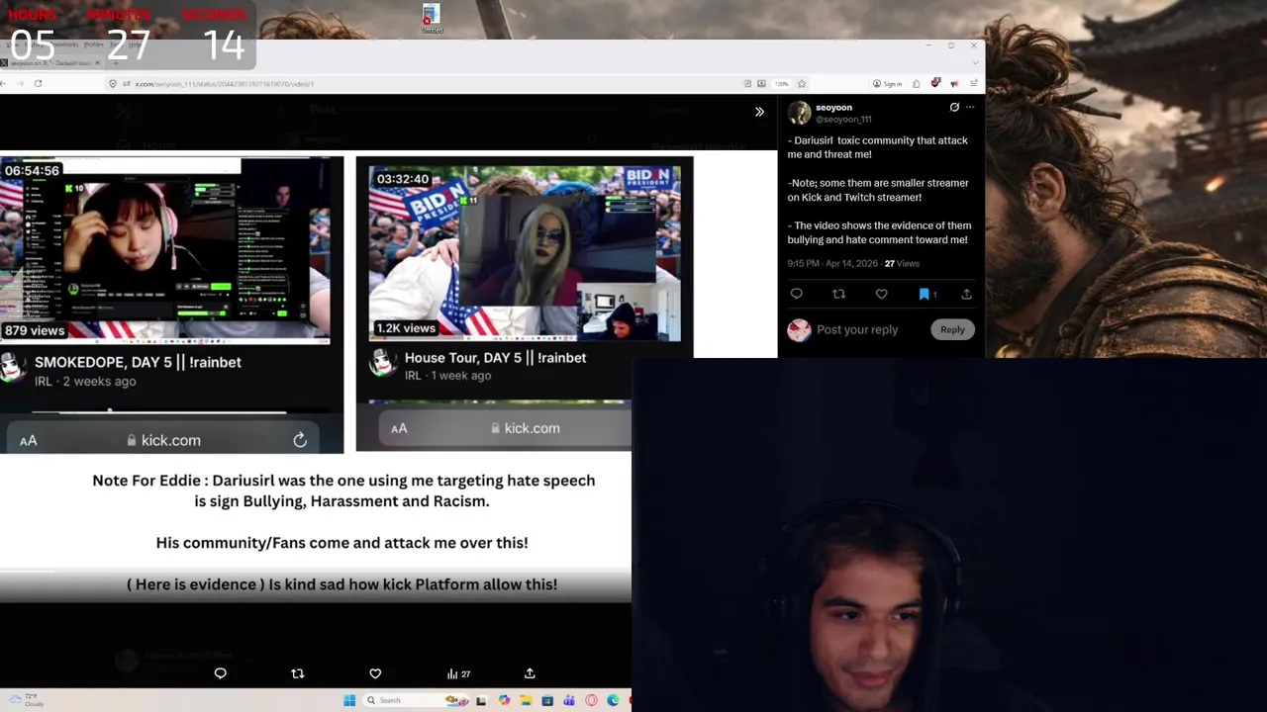Open the Bookmarks menu in the menu bar
1267x712 pixels.
pos(64,44)
